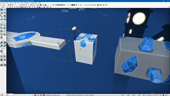
Task: Switch viewport to Lit view mode
Action: [x=21, y=7]
